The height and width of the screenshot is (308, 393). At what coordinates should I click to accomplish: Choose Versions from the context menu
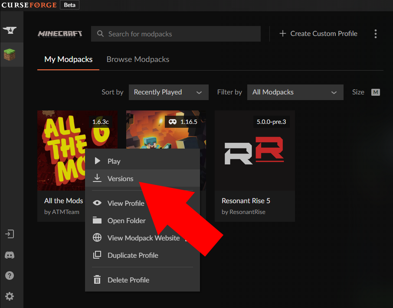(142, 178)
